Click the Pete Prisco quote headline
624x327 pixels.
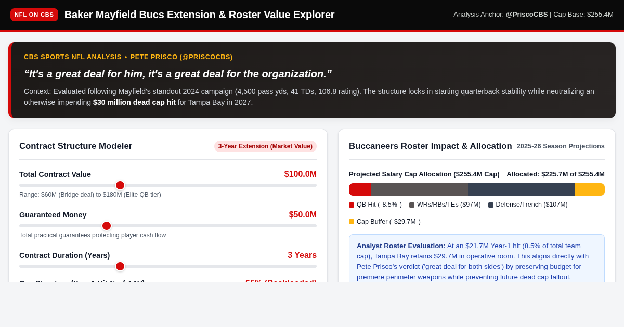(178, 74)
